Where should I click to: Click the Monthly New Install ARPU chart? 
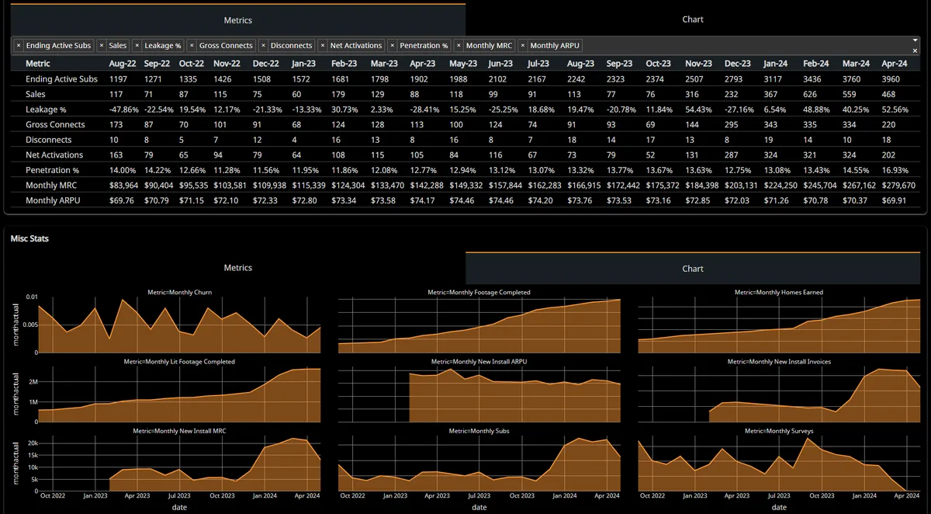[479, 394]
